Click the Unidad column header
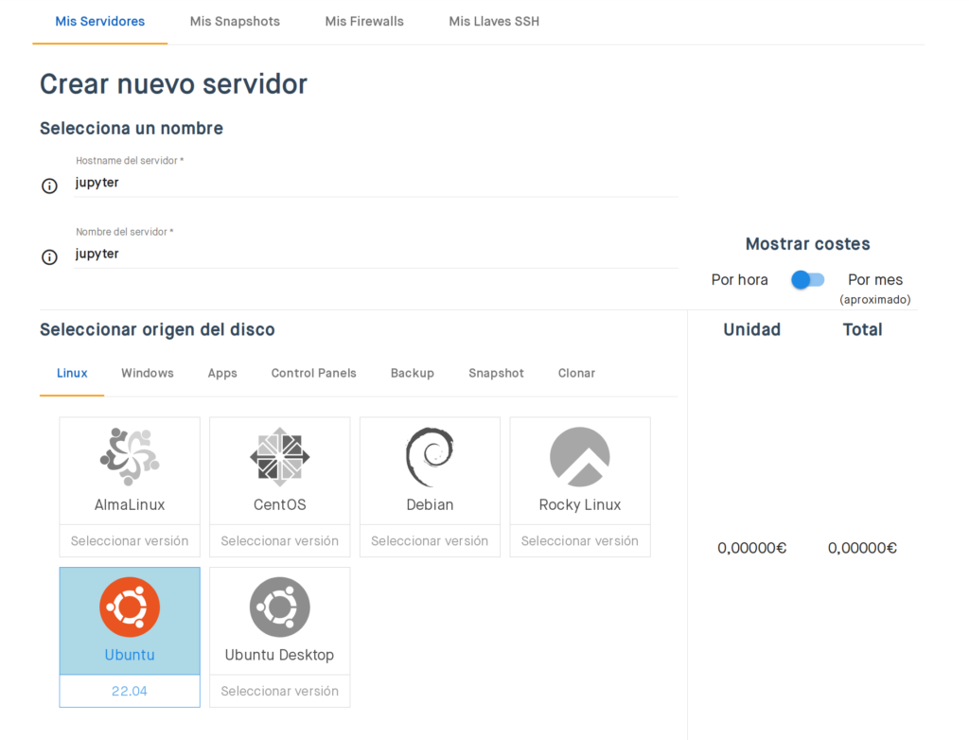 (x=752, y=330)
